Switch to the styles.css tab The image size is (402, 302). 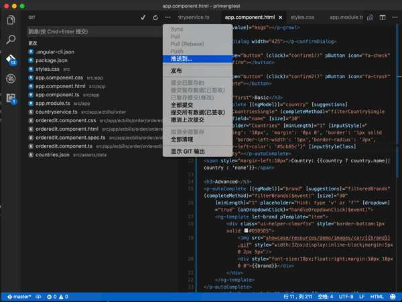[302, 17]
